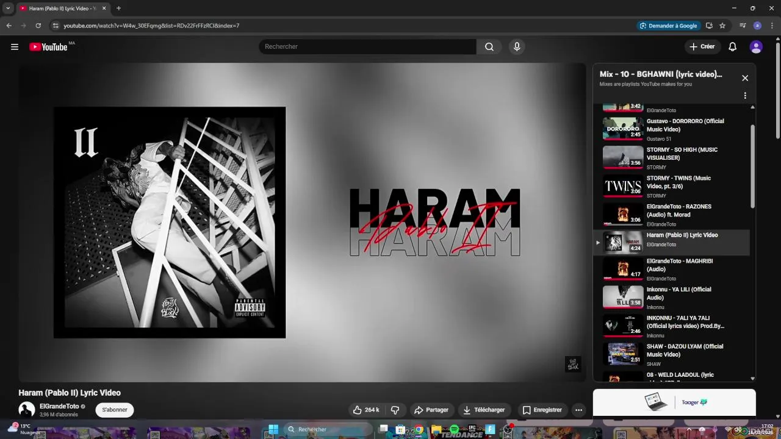Open browser media controls icon
781x439 pixels.
pos(743,26)
